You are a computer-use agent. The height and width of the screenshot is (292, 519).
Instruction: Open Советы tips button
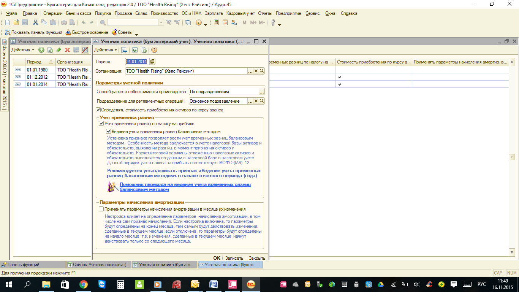coord(122,33)
